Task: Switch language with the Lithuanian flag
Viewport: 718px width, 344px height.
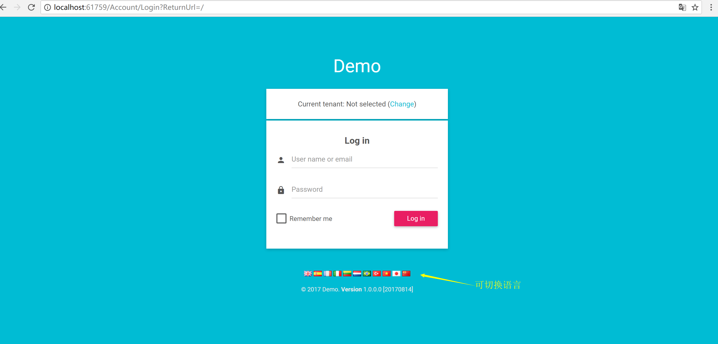Action: [347, 273]
